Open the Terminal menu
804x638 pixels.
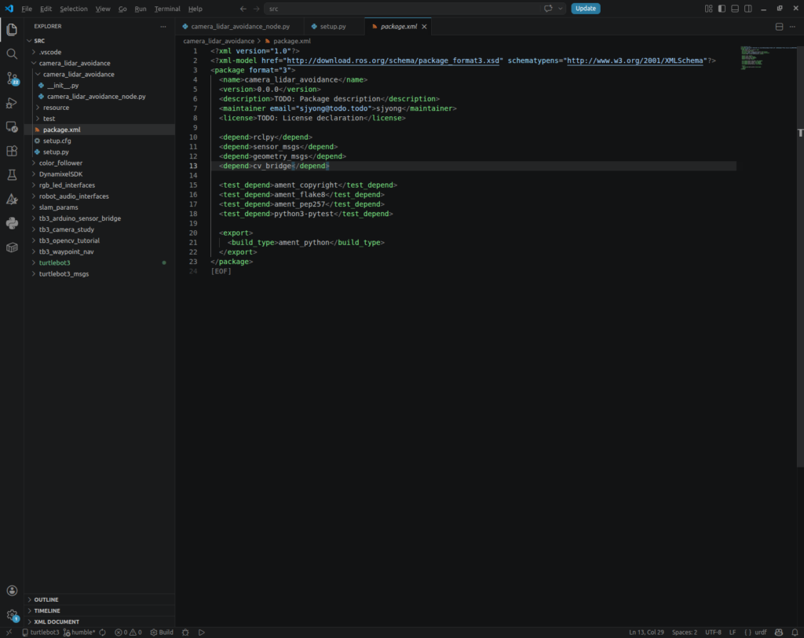point(167,9)
